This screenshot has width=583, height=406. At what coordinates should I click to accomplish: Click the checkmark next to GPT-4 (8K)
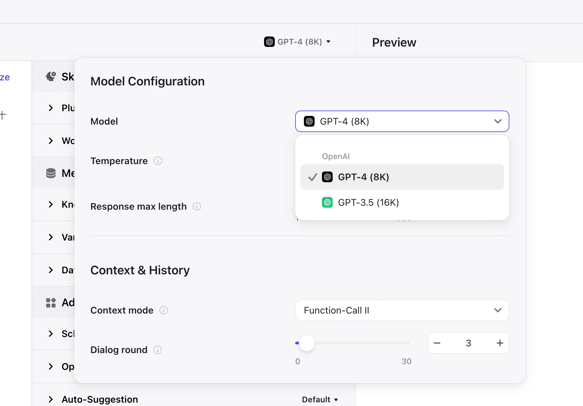312,177
